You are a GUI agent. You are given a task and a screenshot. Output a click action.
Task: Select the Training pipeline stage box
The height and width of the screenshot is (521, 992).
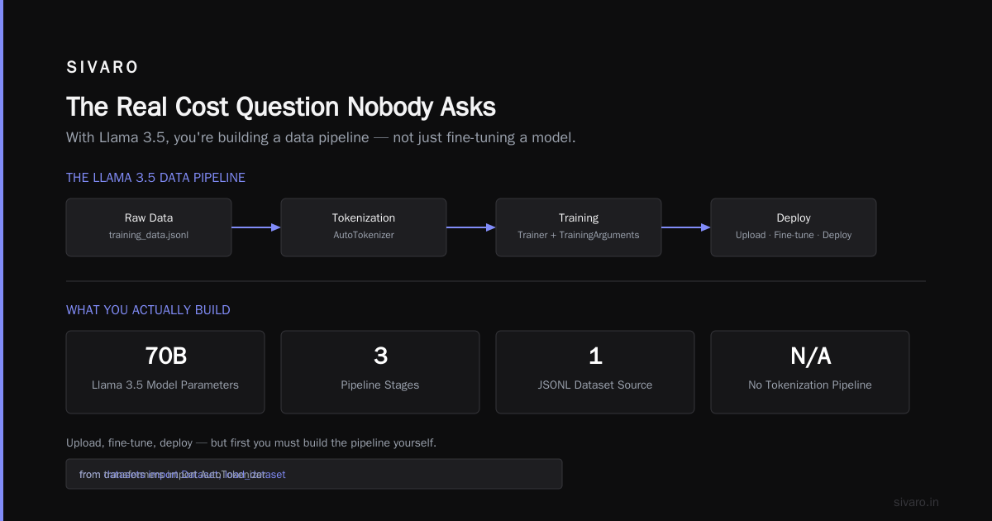(579, 227)
